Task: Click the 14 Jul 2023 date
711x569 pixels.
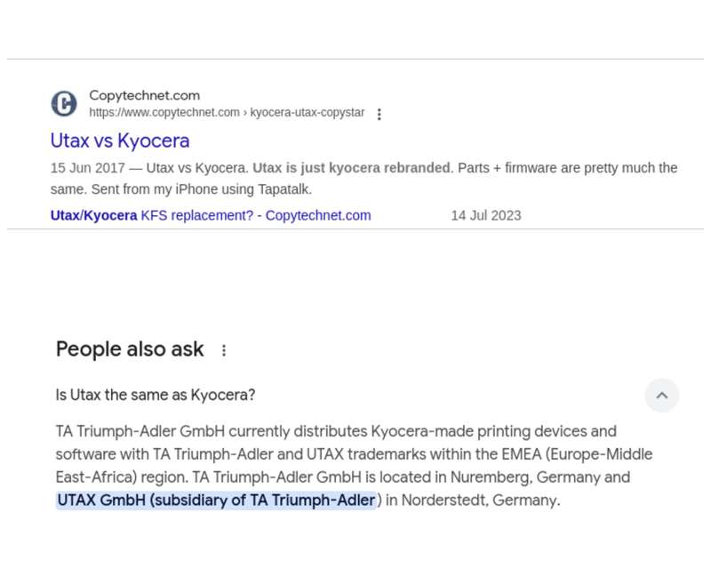Action: (x=486, y=215)
